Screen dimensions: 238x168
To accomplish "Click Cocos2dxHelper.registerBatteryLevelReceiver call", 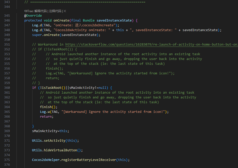I will pyautogui.click(x=81, y=160).
